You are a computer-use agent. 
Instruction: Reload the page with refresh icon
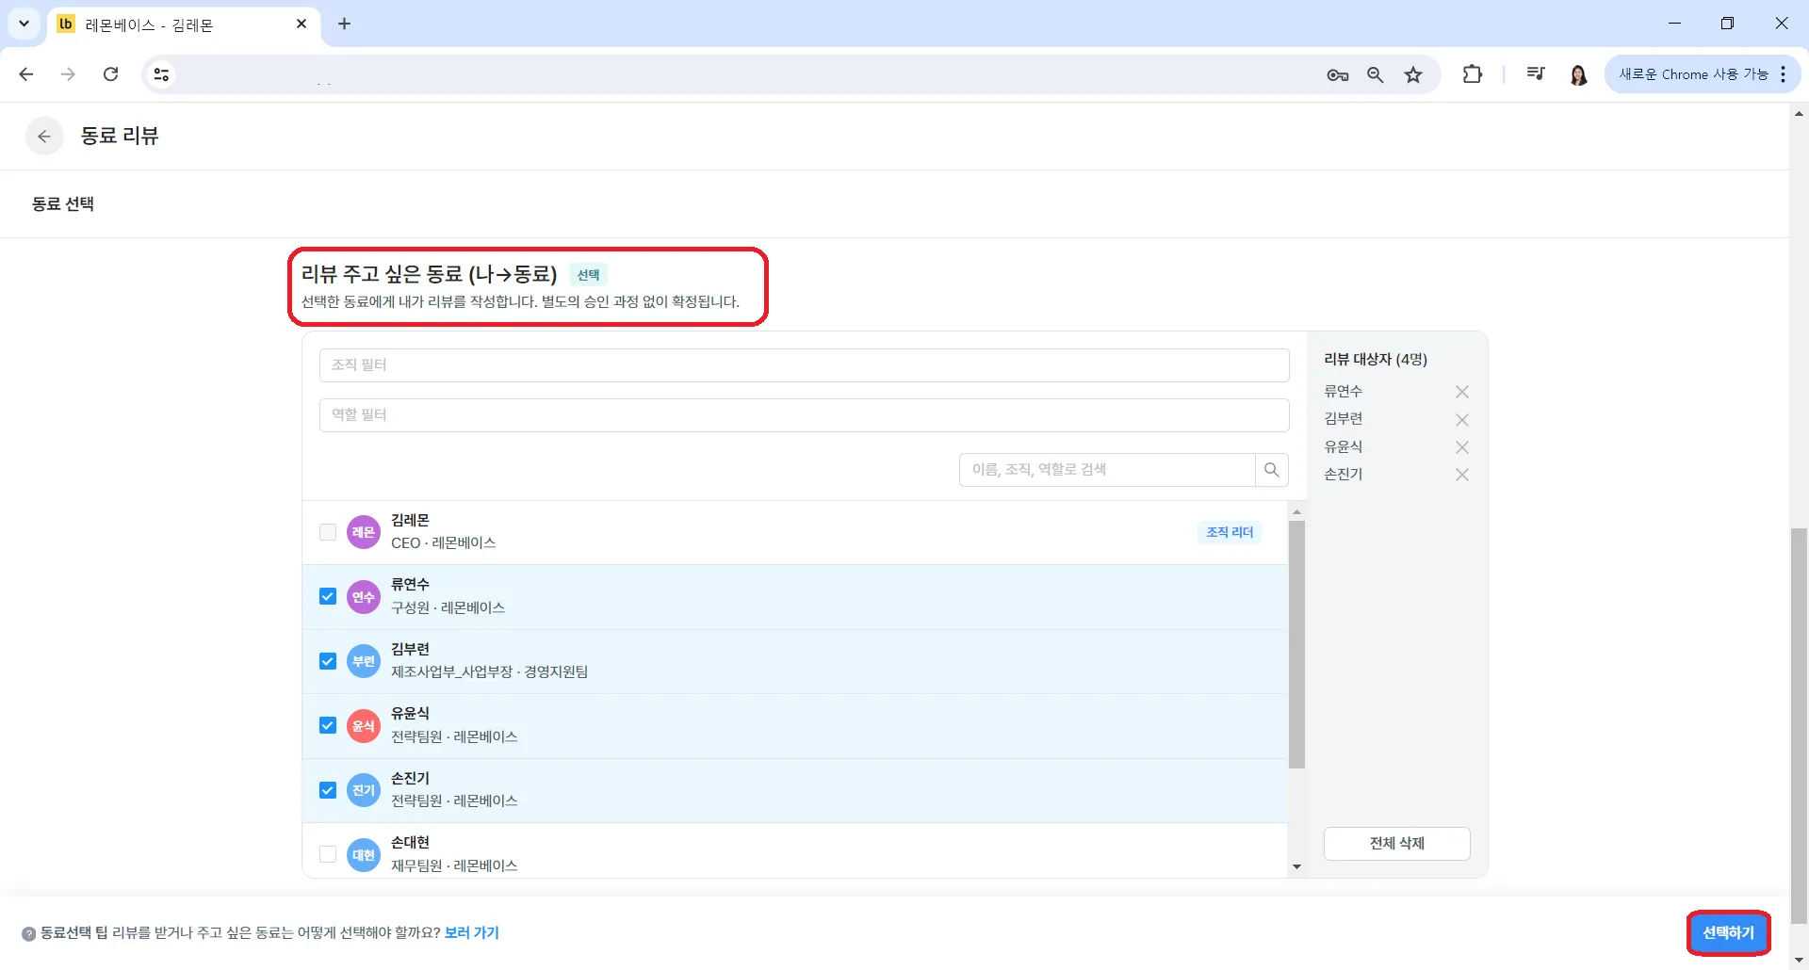click(x=110, y=74)
